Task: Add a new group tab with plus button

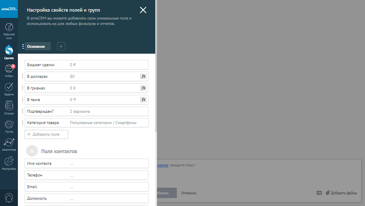Action: [61, 47]
